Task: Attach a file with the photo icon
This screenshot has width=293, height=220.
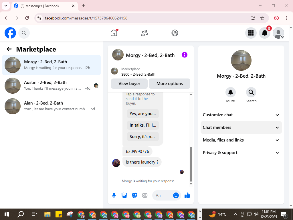Action: point(124,195)
